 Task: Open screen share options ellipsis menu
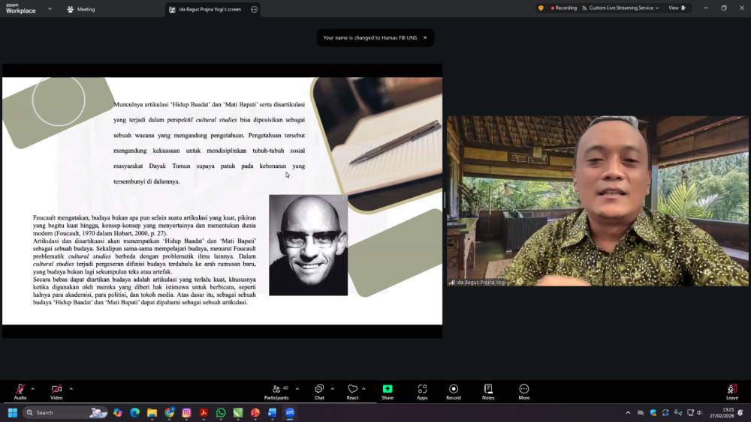[x=254, y=9]
